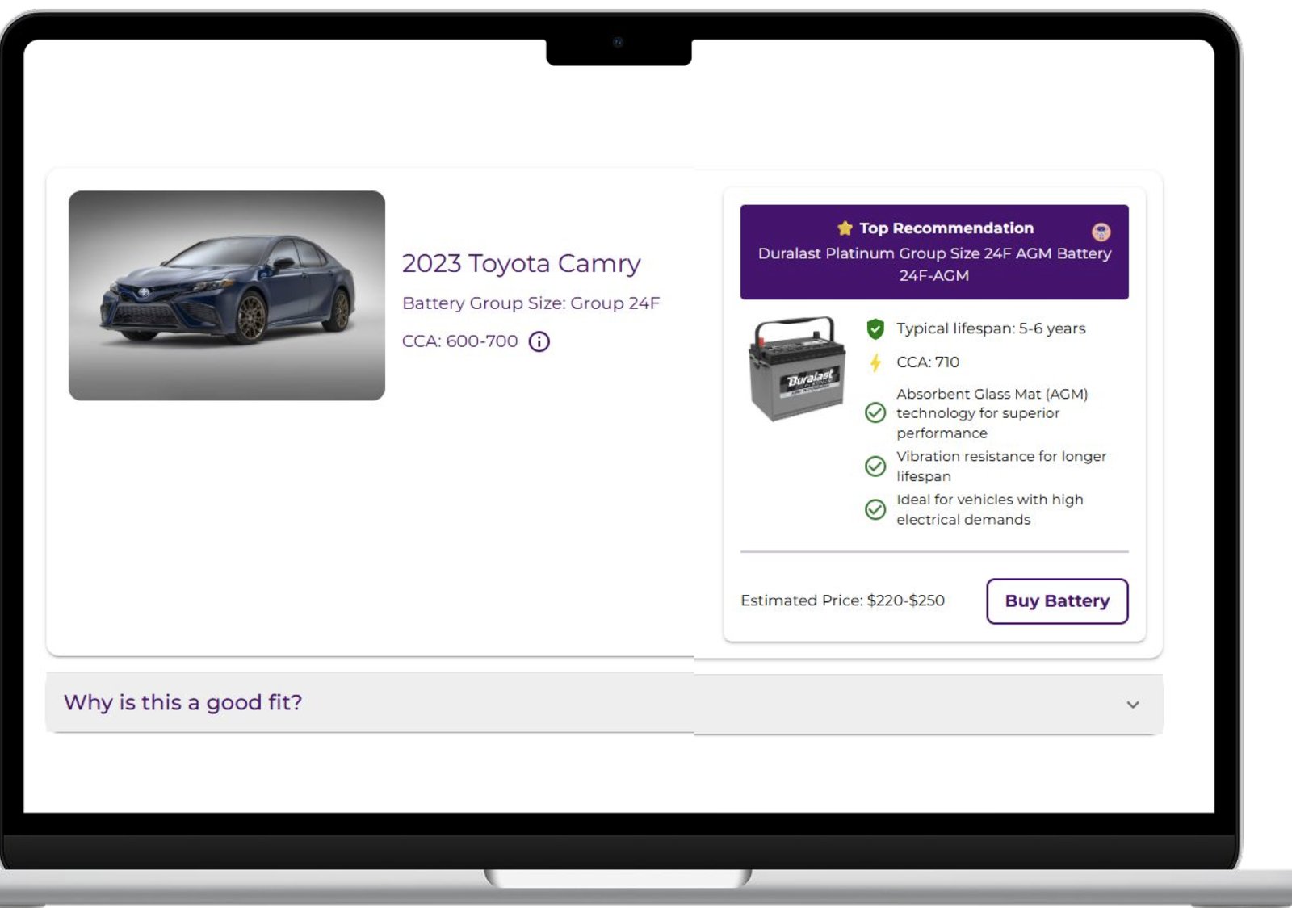Click the round badge icon in purple banner
Screen dimensions: 1292x908
click(1101, 232)
